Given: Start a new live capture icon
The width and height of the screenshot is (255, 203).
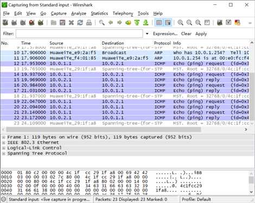Looking at the screenshot, I should pos(23,23).
